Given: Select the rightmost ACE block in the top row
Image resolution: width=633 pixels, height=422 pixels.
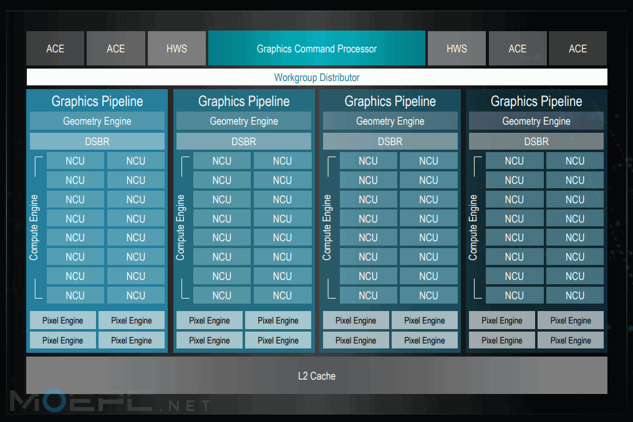Looking at the screenshot, I should (x=577, y=49).
